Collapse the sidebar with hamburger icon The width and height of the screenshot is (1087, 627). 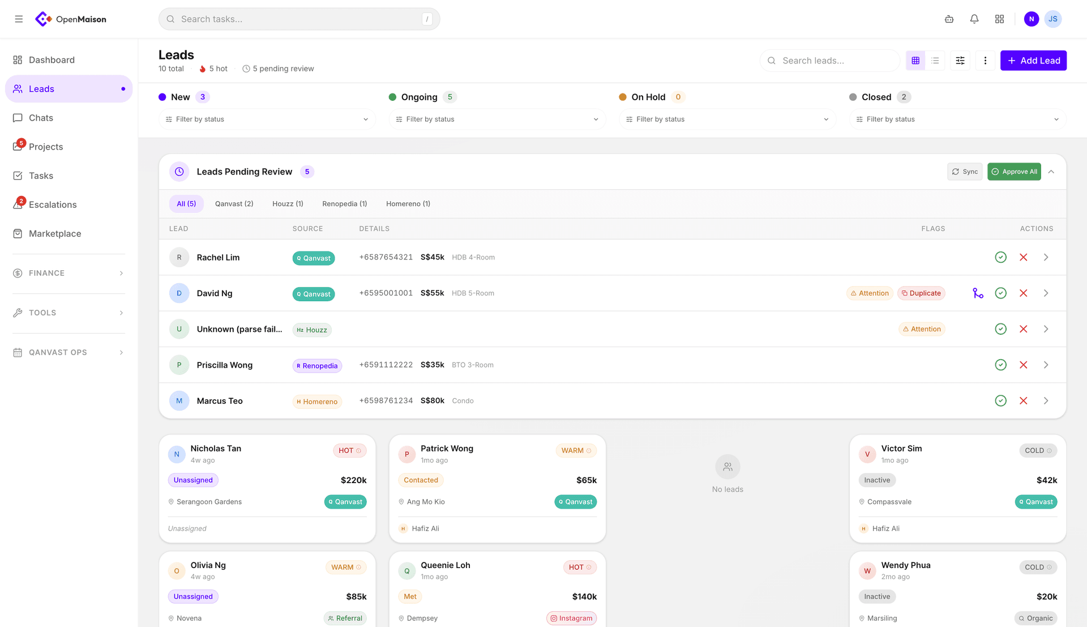(19, 19)
